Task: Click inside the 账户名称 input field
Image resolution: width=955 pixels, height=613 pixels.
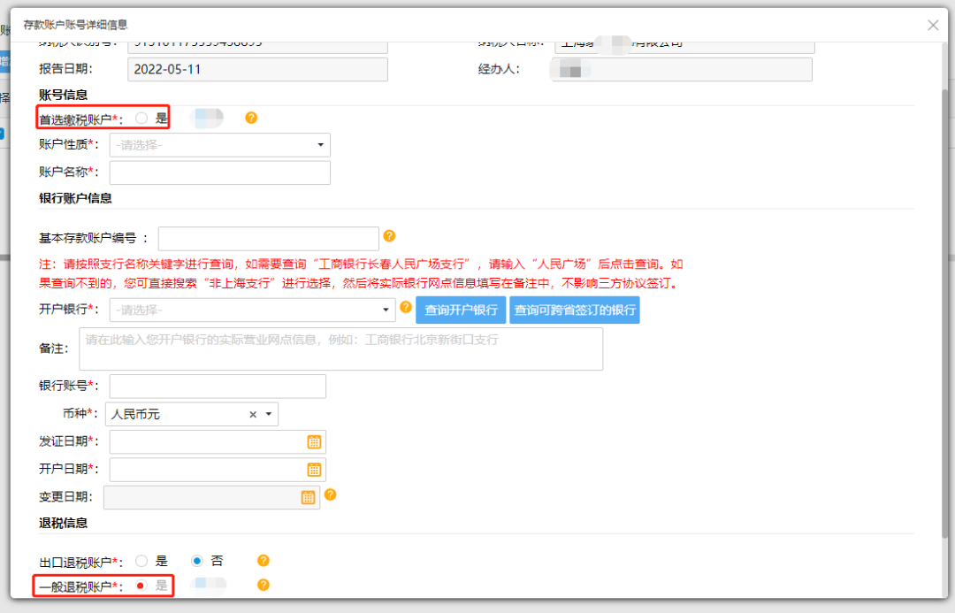Action: point(219,172)
